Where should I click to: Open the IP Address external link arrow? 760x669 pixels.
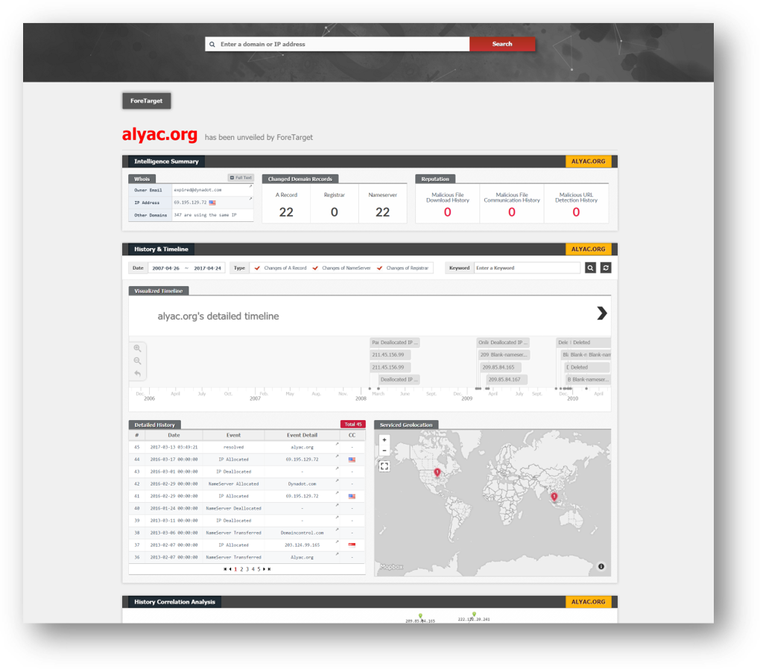(x=250, y=199)
